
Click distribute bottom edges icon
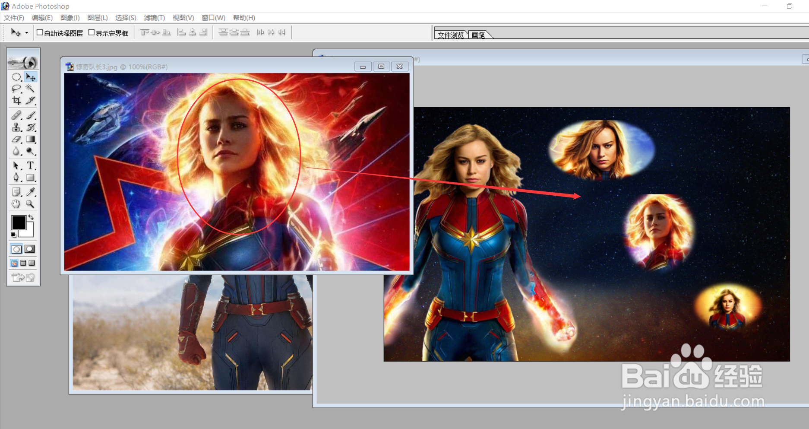tap(245, 32)
